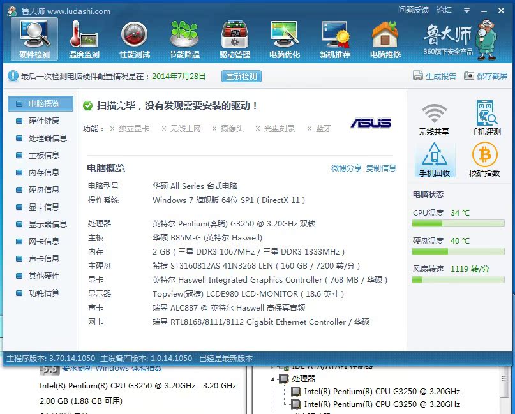The image size is (515, 414).
Task: Click the 风扇转速 fan speed bar
Action: click(458, 279)
